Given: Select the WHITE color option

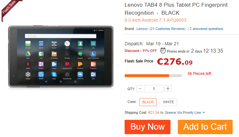Looking at the screenshot, I should click(168, 102).
